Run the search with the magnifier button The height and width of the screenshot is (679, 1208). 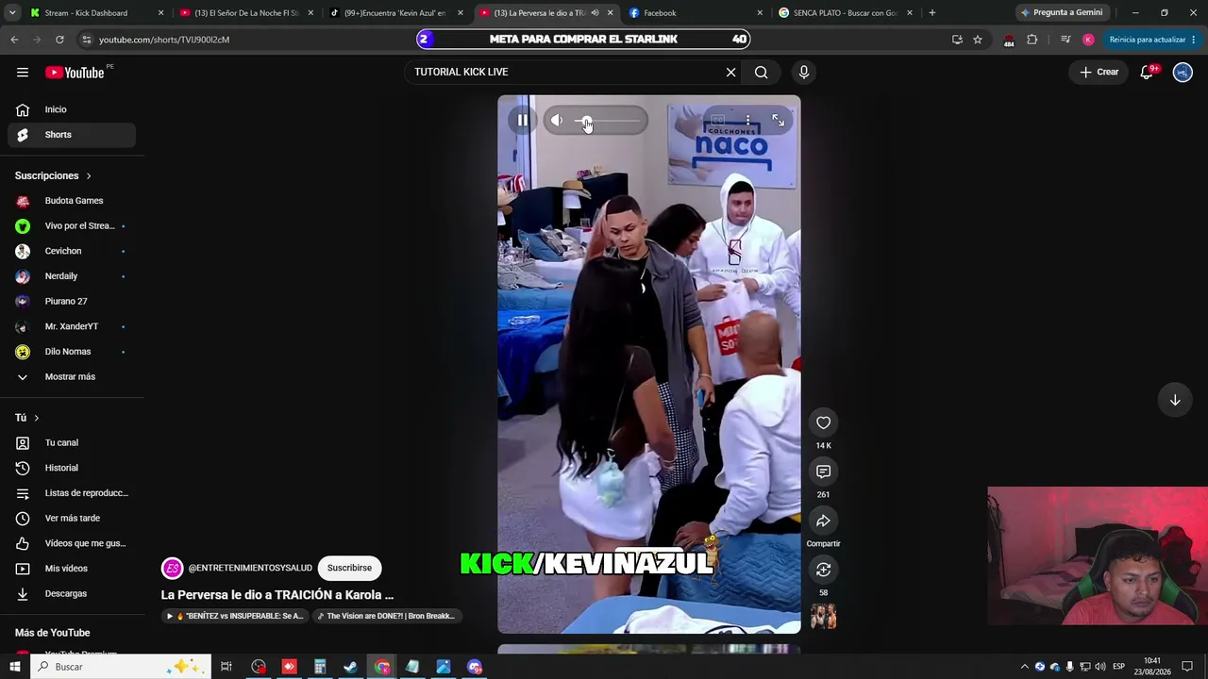(761, 72)
